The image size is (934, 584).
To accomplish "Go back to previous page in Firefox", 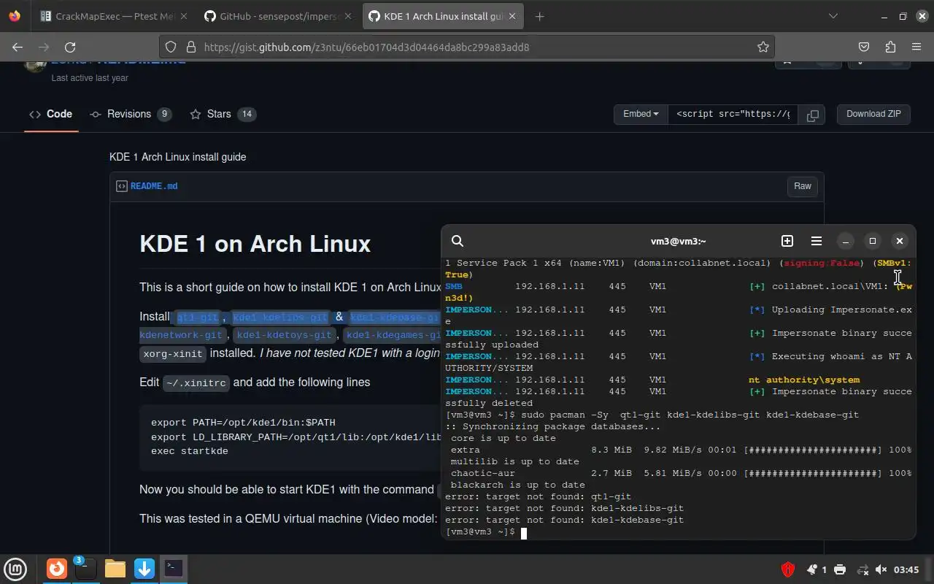I will click(x=18, y=47).
